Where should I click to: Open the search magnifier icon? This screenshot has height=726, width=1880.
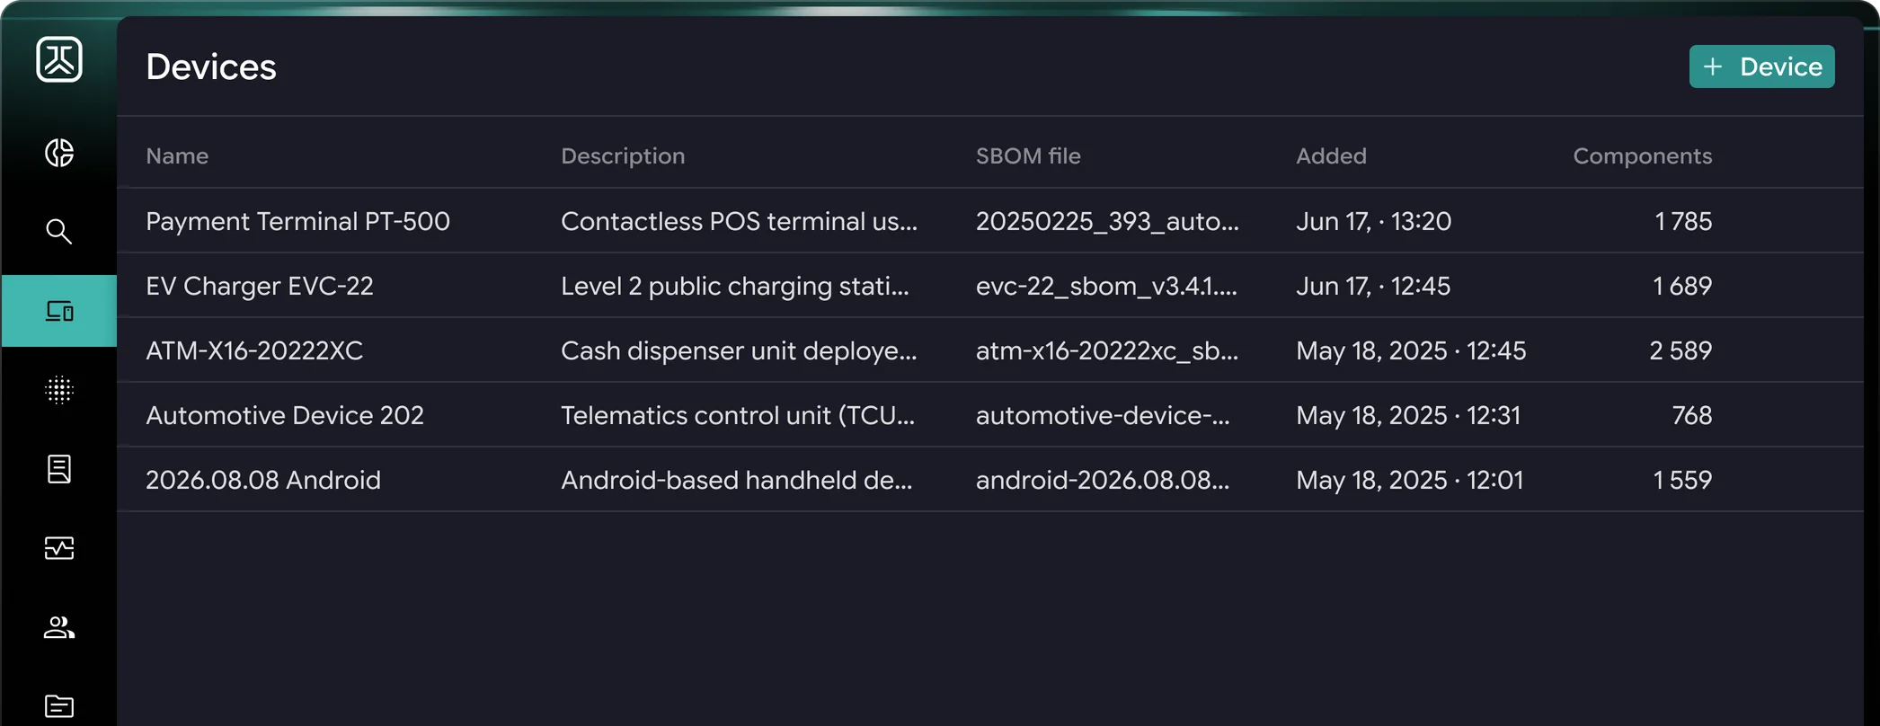coord(59,232)
